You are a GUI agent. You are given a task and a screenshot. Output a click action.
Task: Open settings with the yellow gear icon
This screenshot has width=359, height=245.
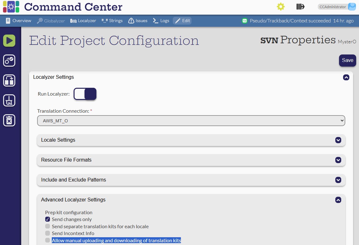coord(281,7)
